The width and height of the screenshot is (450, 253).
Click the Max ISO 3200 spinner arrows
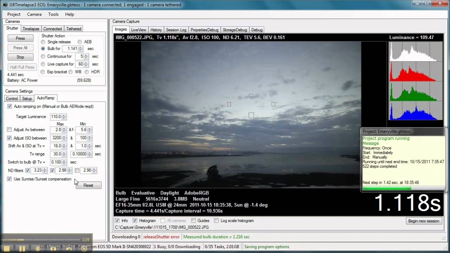[x=64, y=138]
